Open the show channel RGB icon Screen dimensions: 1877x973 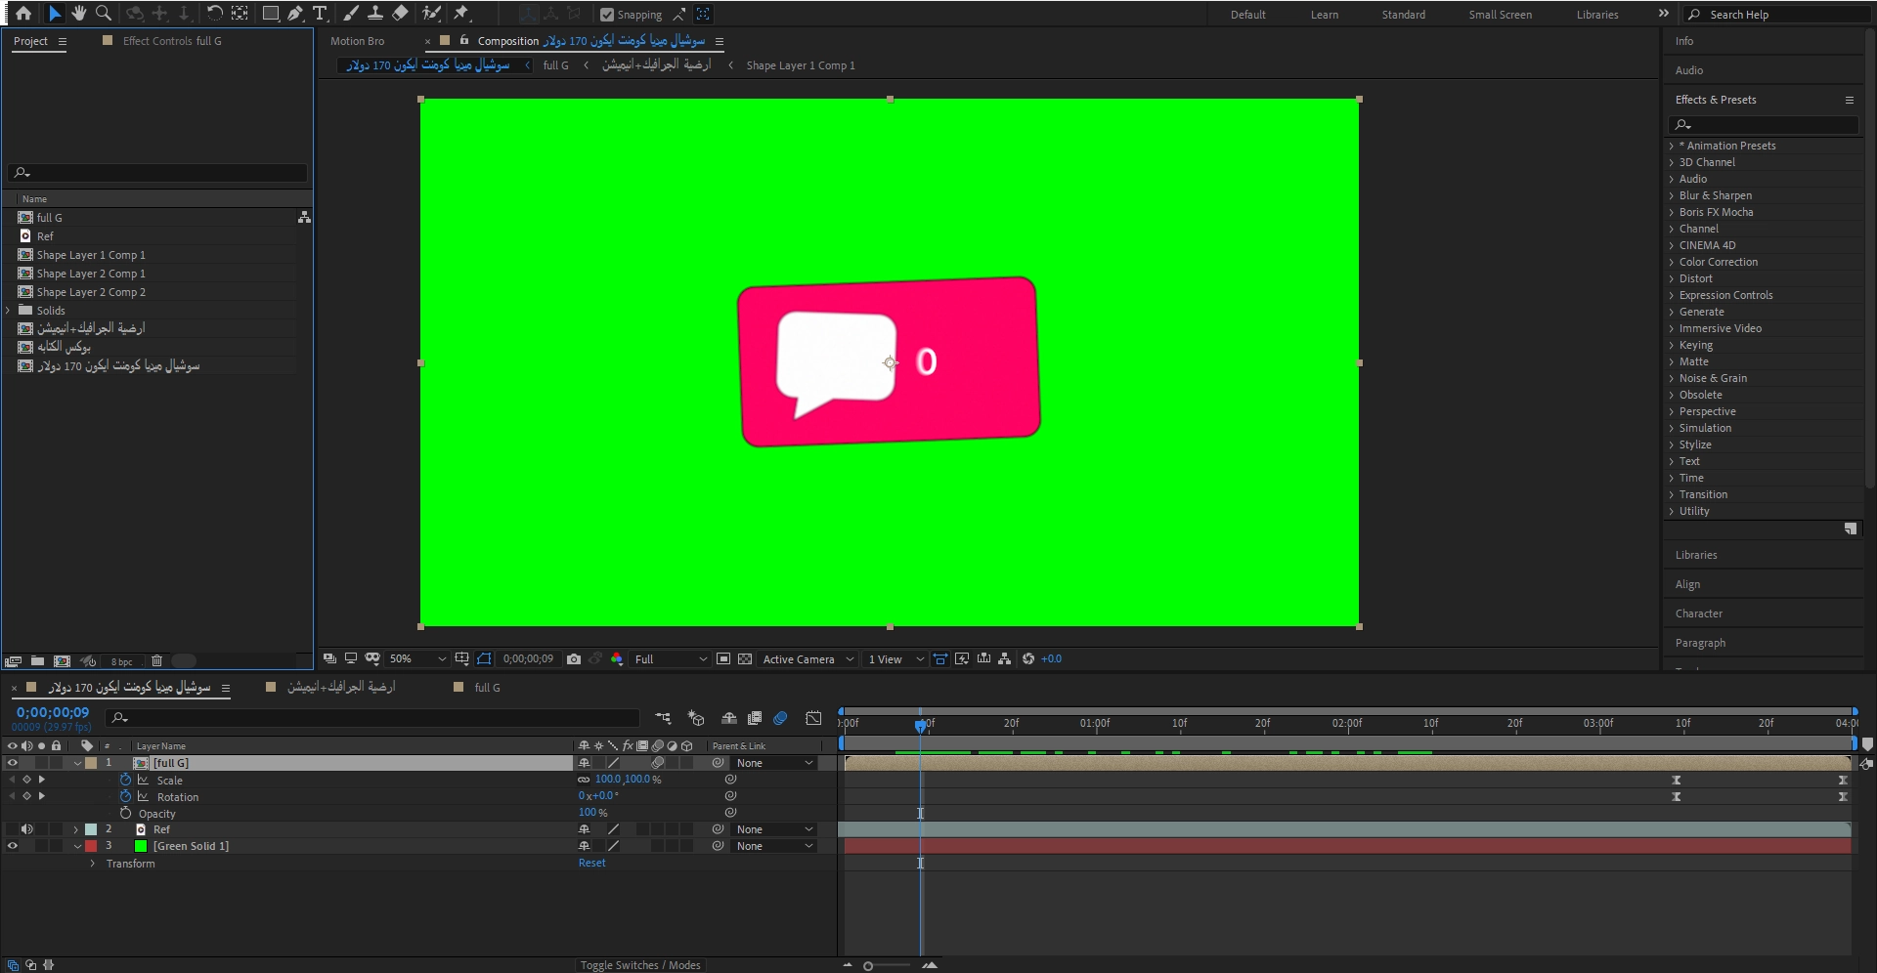617,659
